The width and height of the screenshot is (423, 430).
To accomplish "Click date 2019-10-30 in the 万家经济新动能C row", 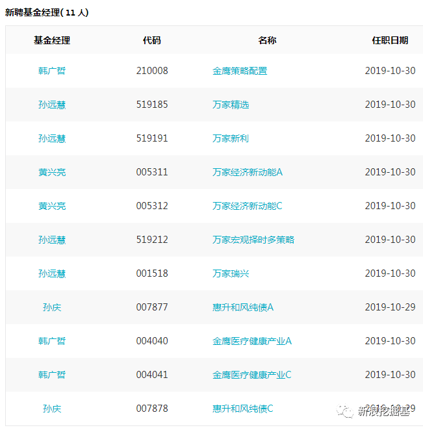I will (390, 206).
